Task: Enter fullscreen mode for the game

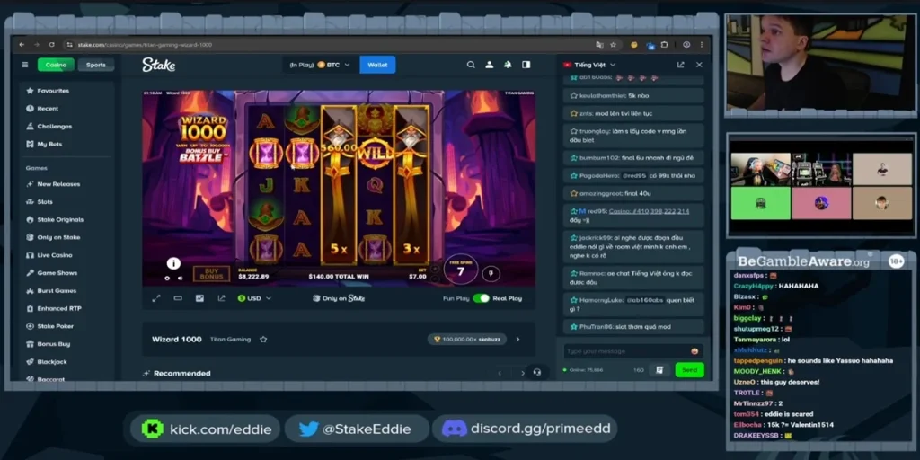Action: [156, 298]
